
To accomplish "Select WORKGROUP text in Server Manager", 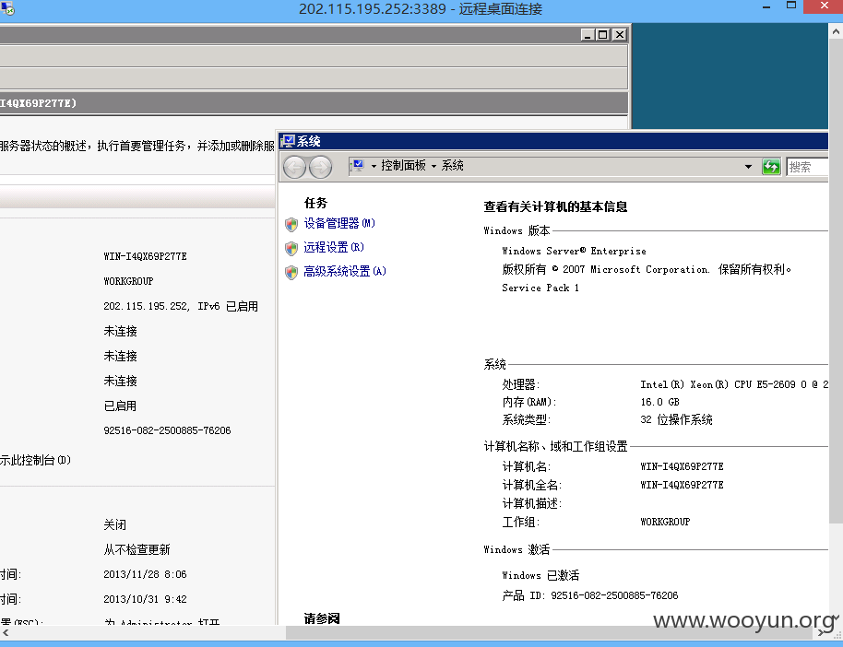I will tap(128, 281).
